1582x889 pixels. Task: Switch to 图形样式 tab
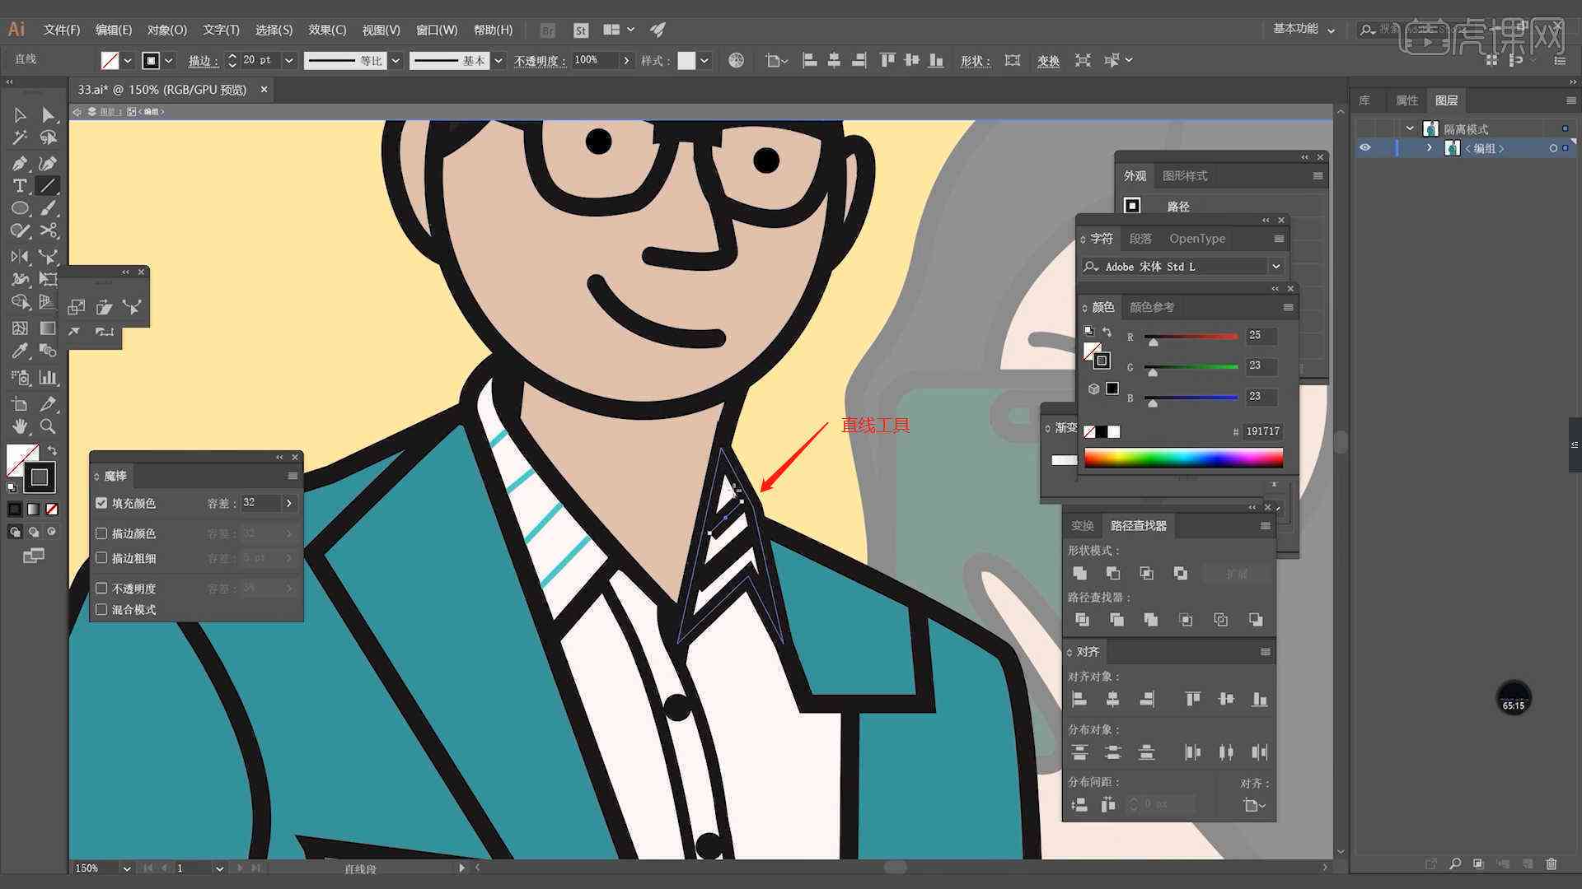(x=1185, y=176)
